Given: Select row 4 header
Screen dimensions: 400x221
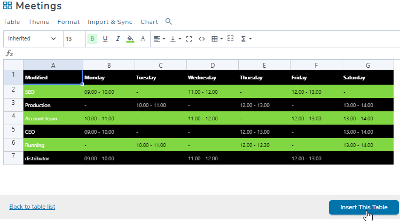Looking at the screenshot, I should point(13,118).
